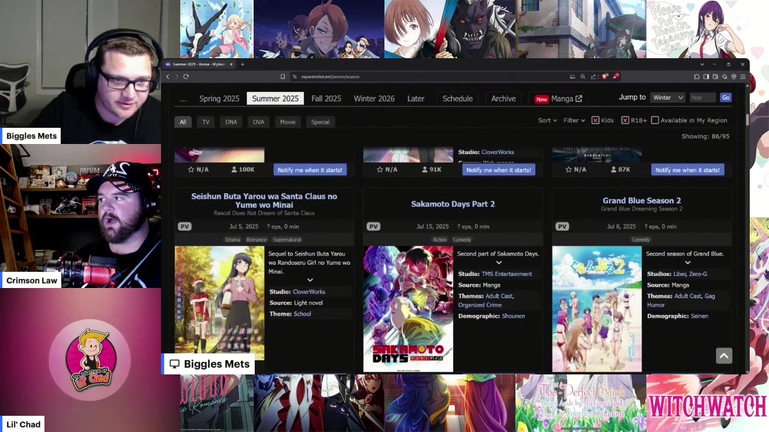Image resolution: width=769 pixels, height=432 pixels.
Task: Click Notify me button beside 87K members
Action: point(687,170)
